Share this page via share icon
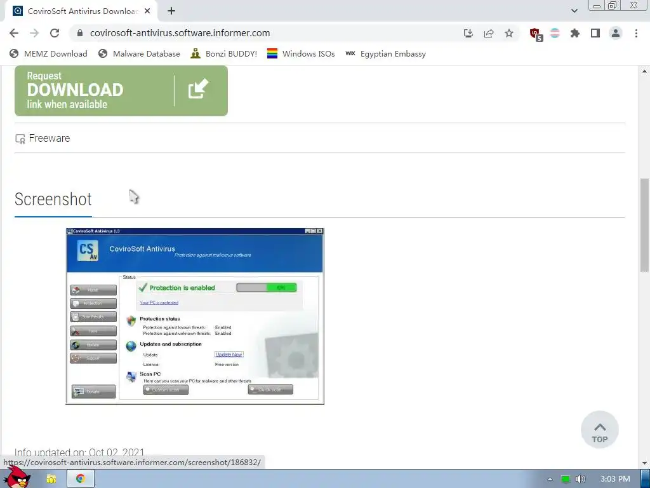The height and width of the screenshot is (488, 650). pyautogui.click(x=489, y=33)
